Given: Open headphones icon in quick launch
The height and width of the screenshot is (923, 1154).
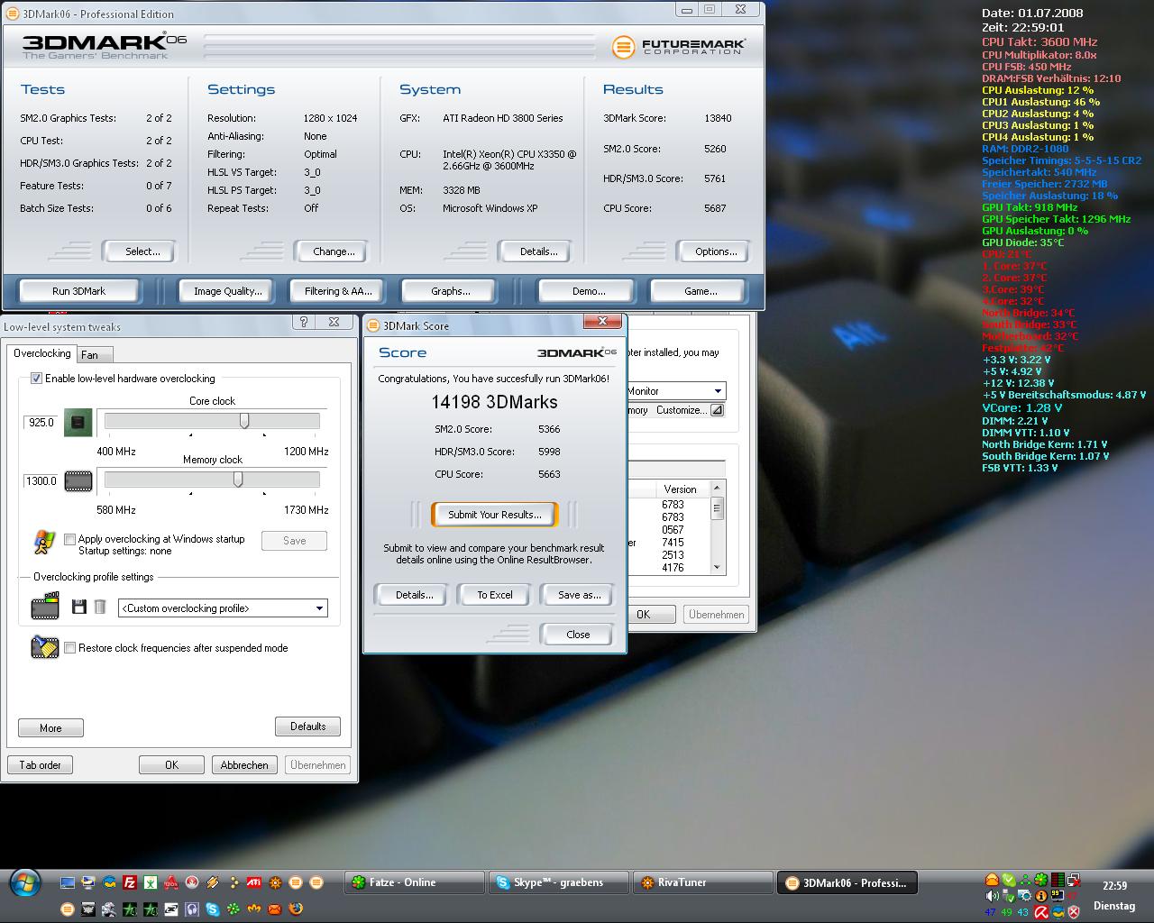Looking at the screenshot, I should click(192, 909).
